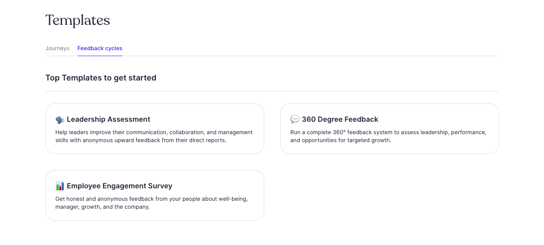The height and width of the screenshot is (245, 544).
Task: Click the Templates page heading
Action: point(78,20)
